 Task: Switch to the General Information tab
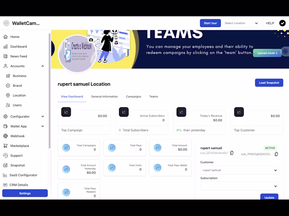pyautogui.click(x=104, y=96)
